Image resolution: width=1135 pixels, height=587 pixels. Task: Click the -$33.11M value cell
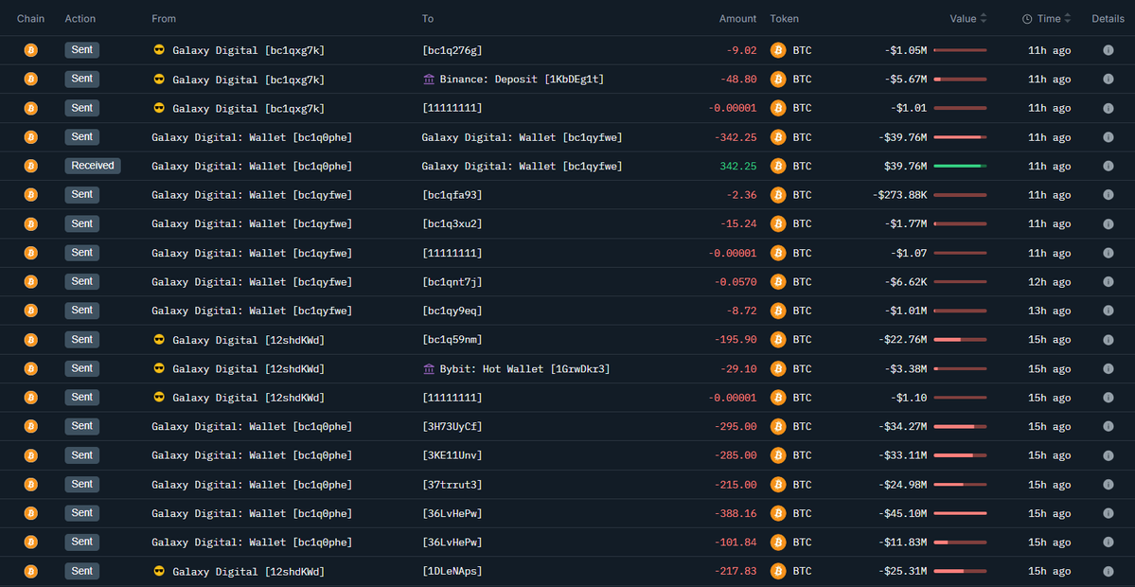(x=903, y=455)
